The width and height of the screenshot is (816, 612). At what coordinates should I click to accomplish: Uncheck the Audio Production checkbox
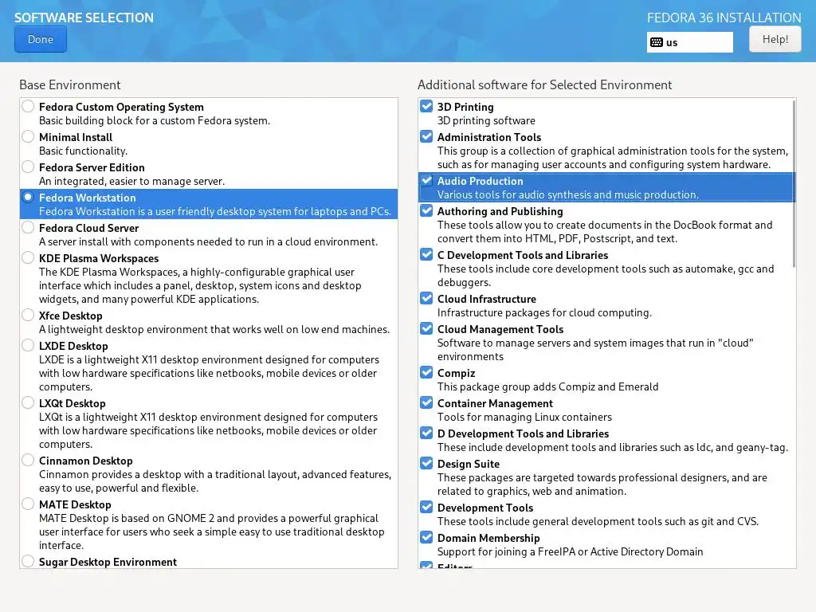click(426, 180)
